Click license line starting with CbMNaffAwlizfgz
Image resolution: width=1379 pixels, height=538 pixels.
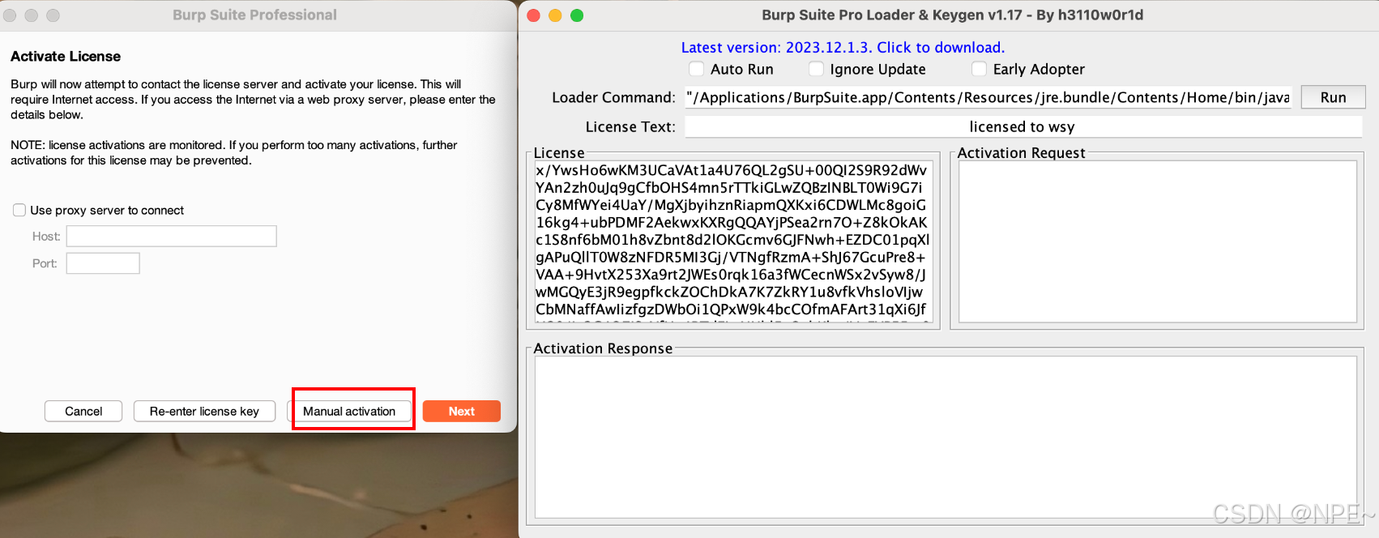coord(731,310)
